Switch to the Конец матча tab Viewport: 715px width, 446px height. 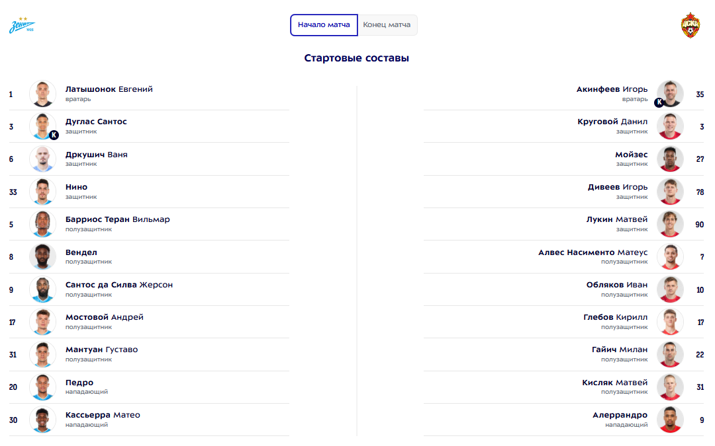click(387, 25)
